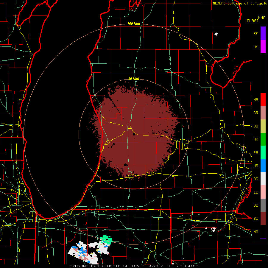
Task: Click the white DS dry snow swatch
Action: pos(263,179)
